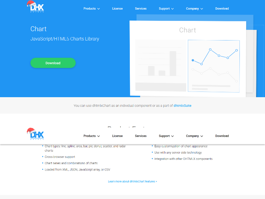Click Easy customization of chart appearance bullet
This screenshot has height=199, width=265.
click(x=181, y=146)
